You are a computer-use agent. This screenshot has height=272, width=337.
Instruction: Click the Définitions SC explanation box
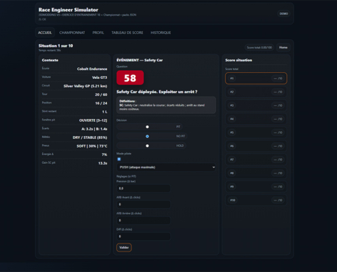(166, 105)
